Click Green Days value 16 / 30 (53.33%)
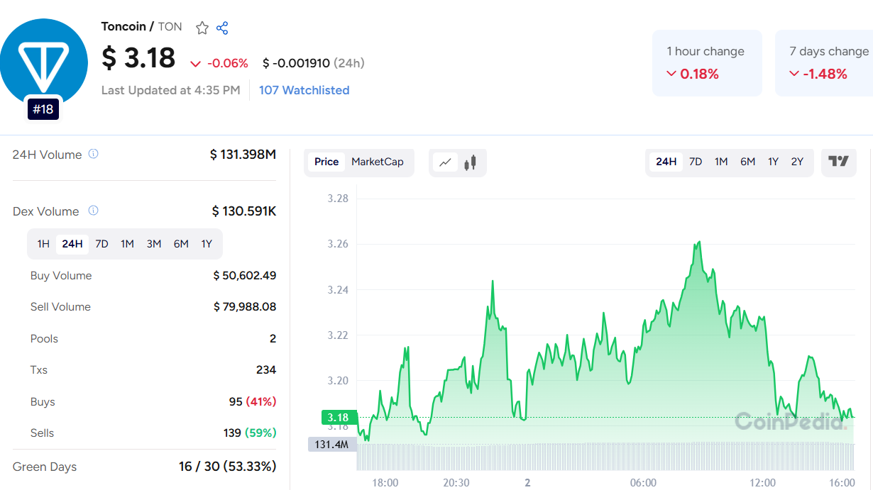The image size is (873, 490). (x=227, y=467)
